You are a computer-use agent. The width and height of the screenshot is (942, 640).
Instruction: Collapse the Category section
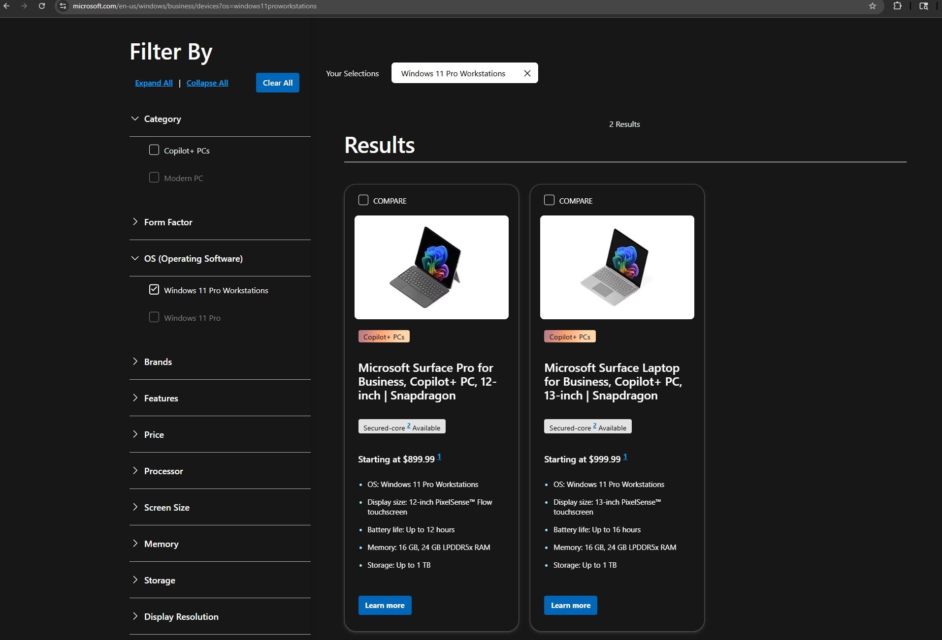coord(135,119)
